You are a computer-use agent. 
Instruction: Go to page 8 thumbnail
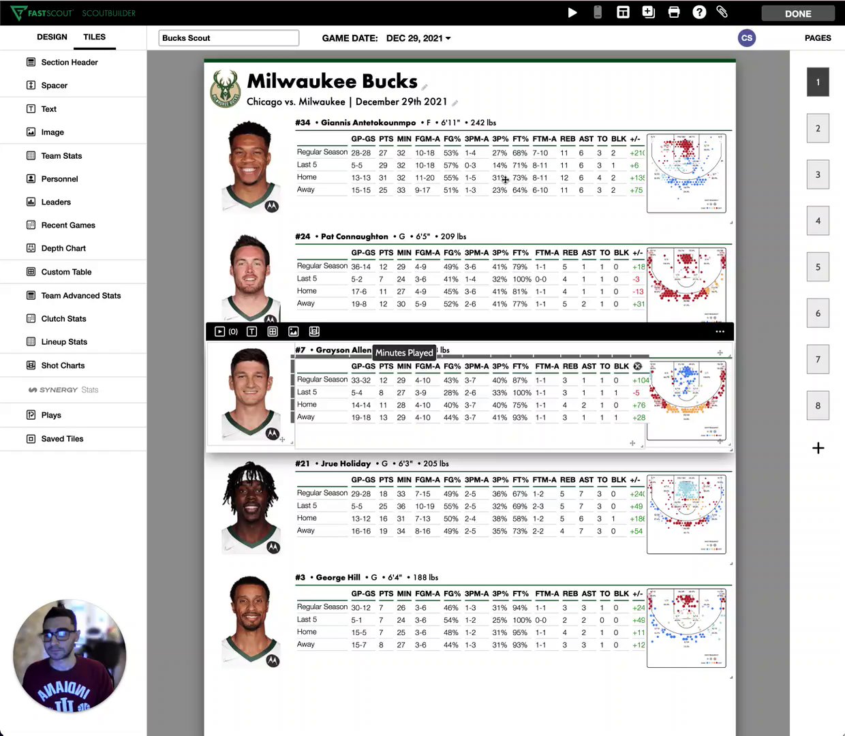818,405
